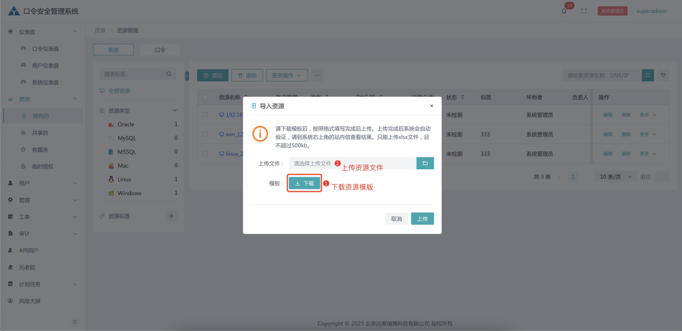Toggle fullscreen mode icon
Viewport: 682px width, 331px height.
[583, 11]
